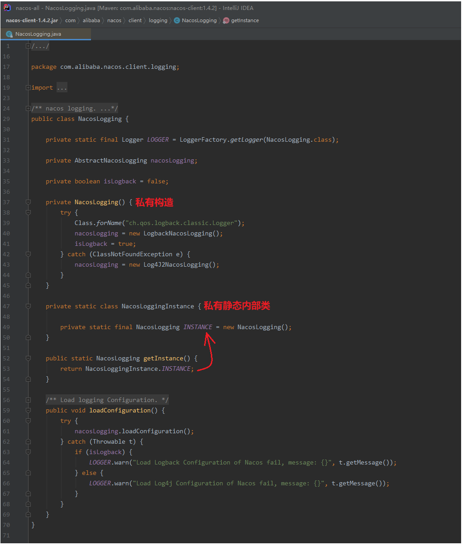The width and height of the screenshot is (467, 546).
Task: Click Log4J2NacosLogging() on line 43
Action: 180,265
